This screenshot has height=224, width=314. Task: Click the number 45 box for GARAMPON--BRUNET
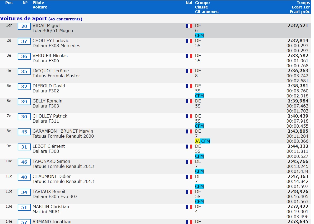(x=24, y=132)
